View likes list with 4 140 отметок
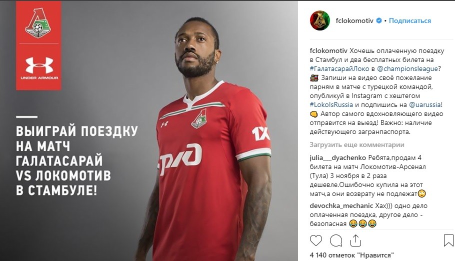455x261 pixels. pyautogui.click(x=351, y=255)
